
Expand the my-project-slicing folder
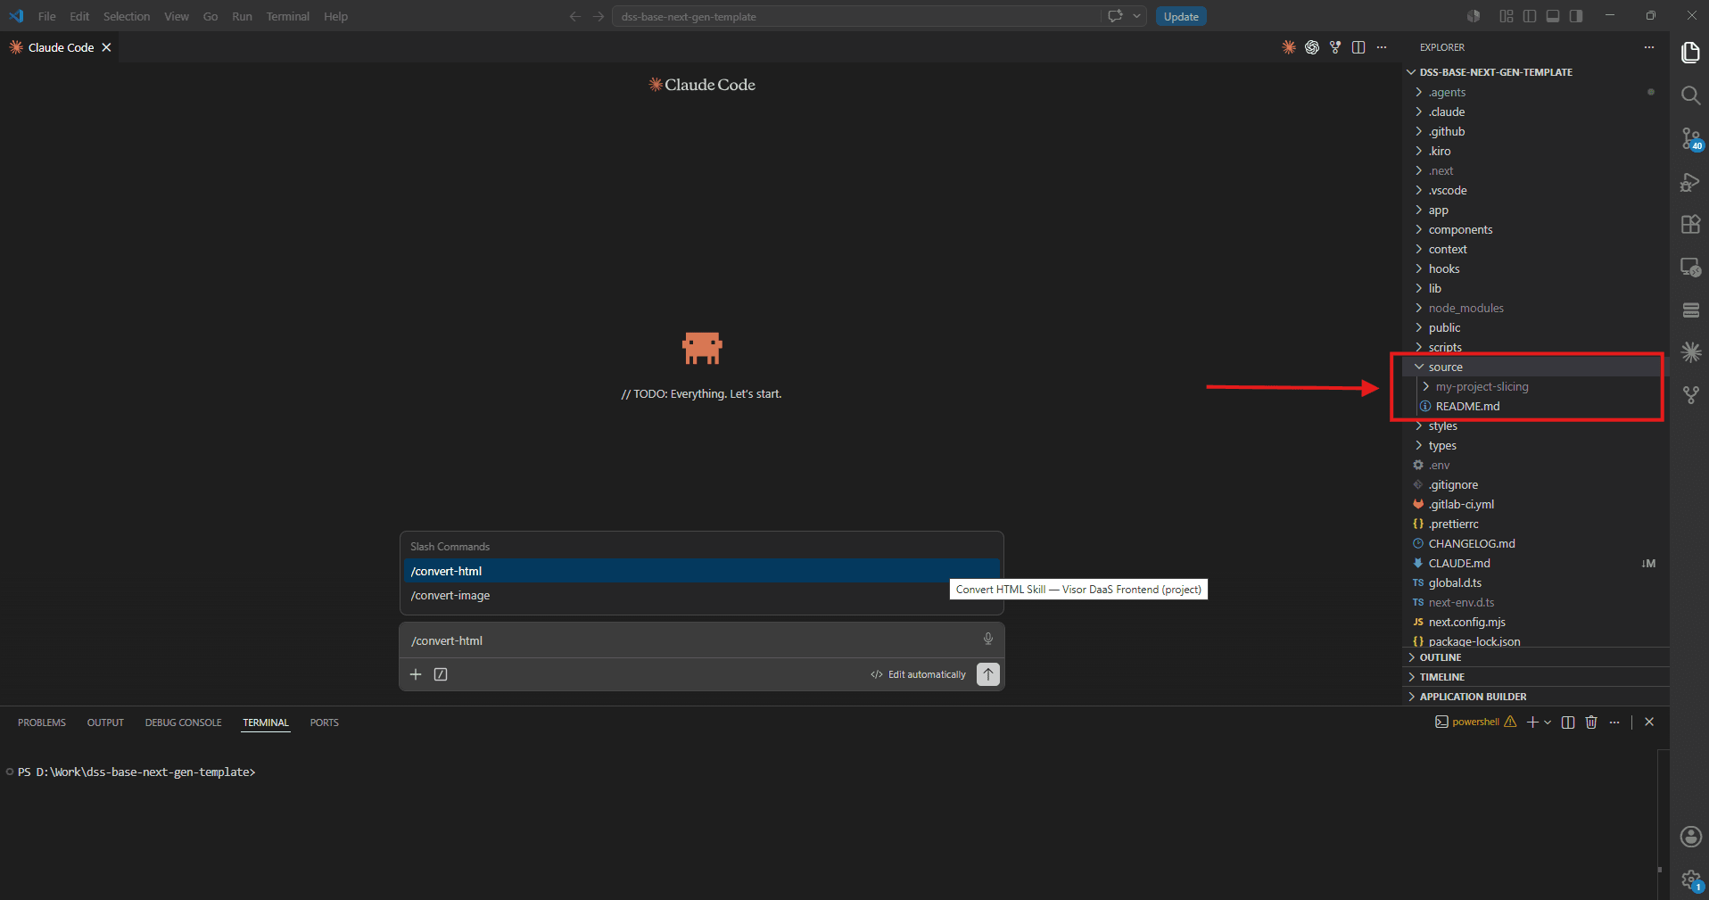[x=1534, y=386]
